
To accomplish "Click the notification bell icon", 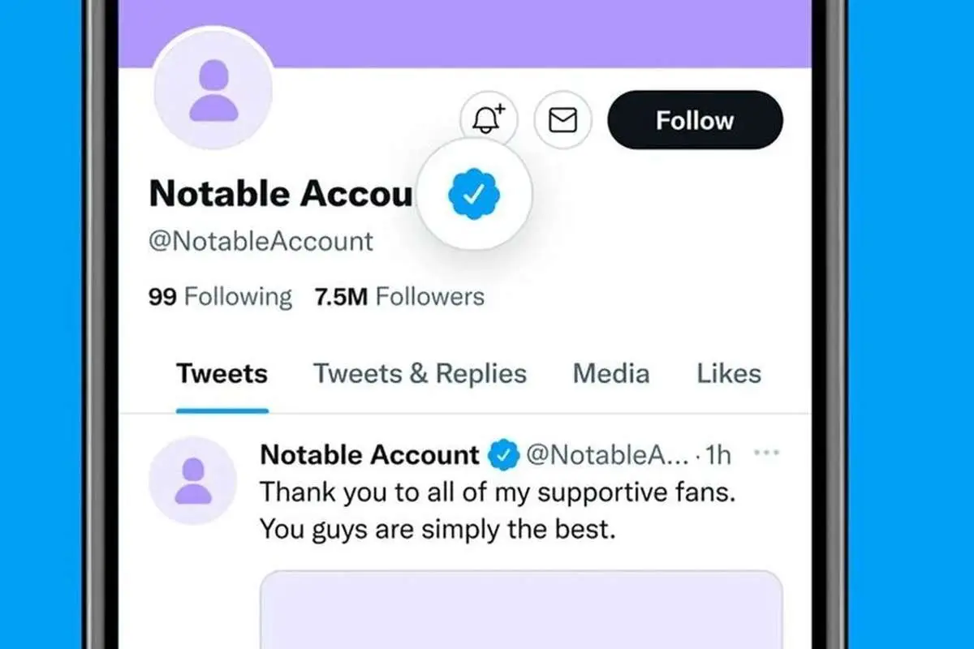I will point(488,120).
